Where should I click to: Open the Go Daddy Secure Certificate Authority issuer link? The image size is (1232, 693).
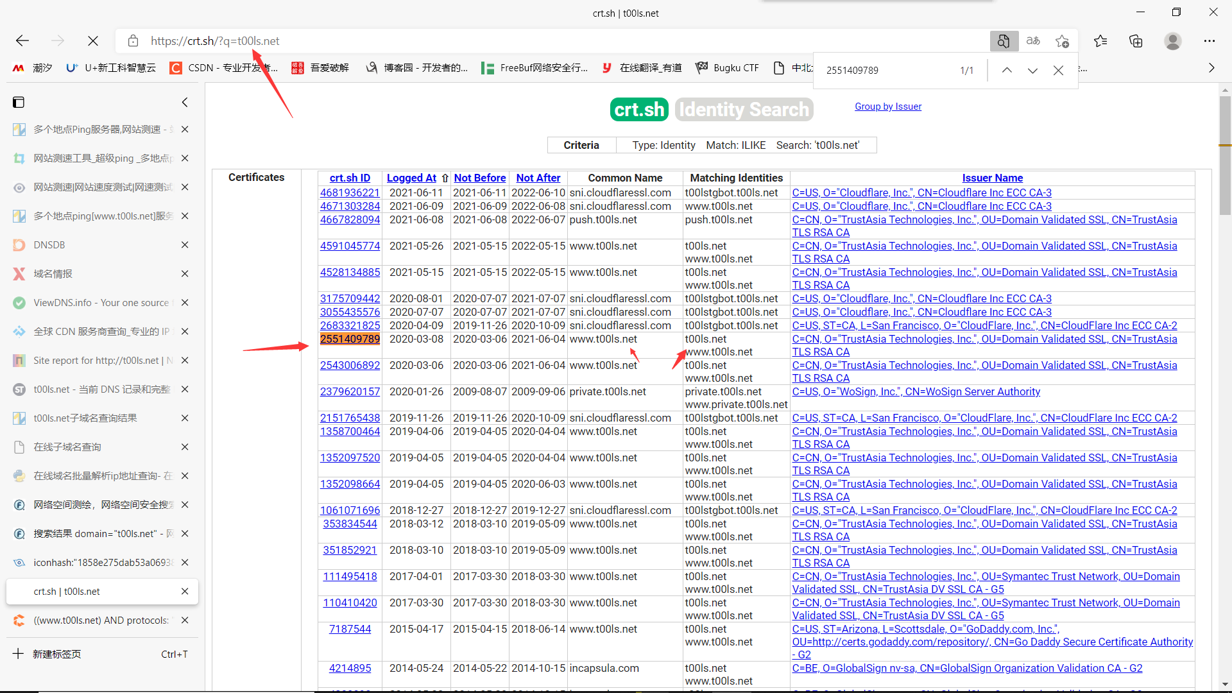click(x=993, y=642)
